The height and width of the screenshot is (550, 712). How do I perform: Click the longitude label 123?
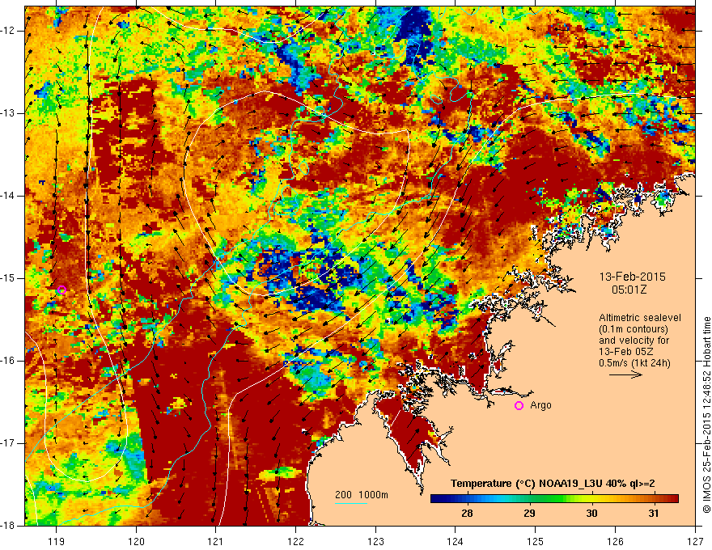click(375, 541)
